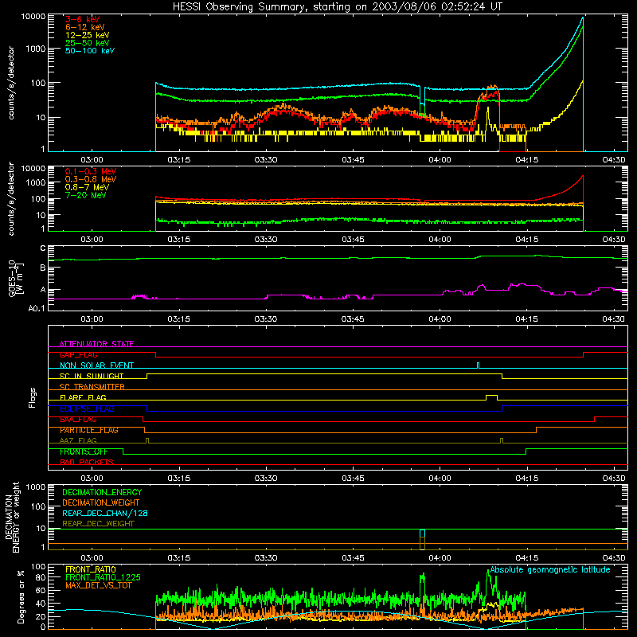Click the REAR_DEC_CHAN/128 legend label
637x637 pixels.
pyautogui.click(x=105, y=513)
